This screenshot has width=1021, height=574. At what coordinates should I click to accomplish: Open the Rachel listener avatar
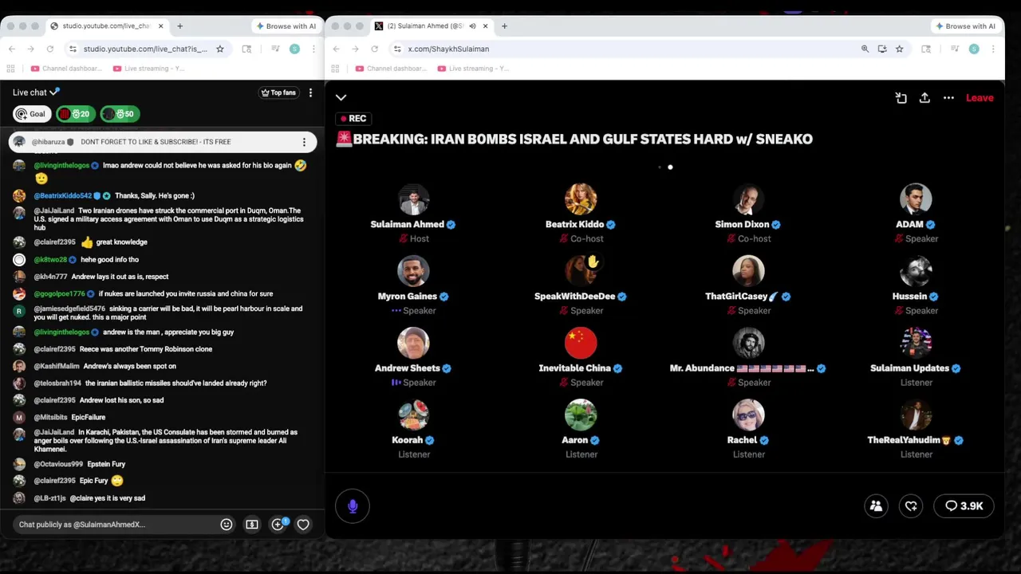coord(748,415)
